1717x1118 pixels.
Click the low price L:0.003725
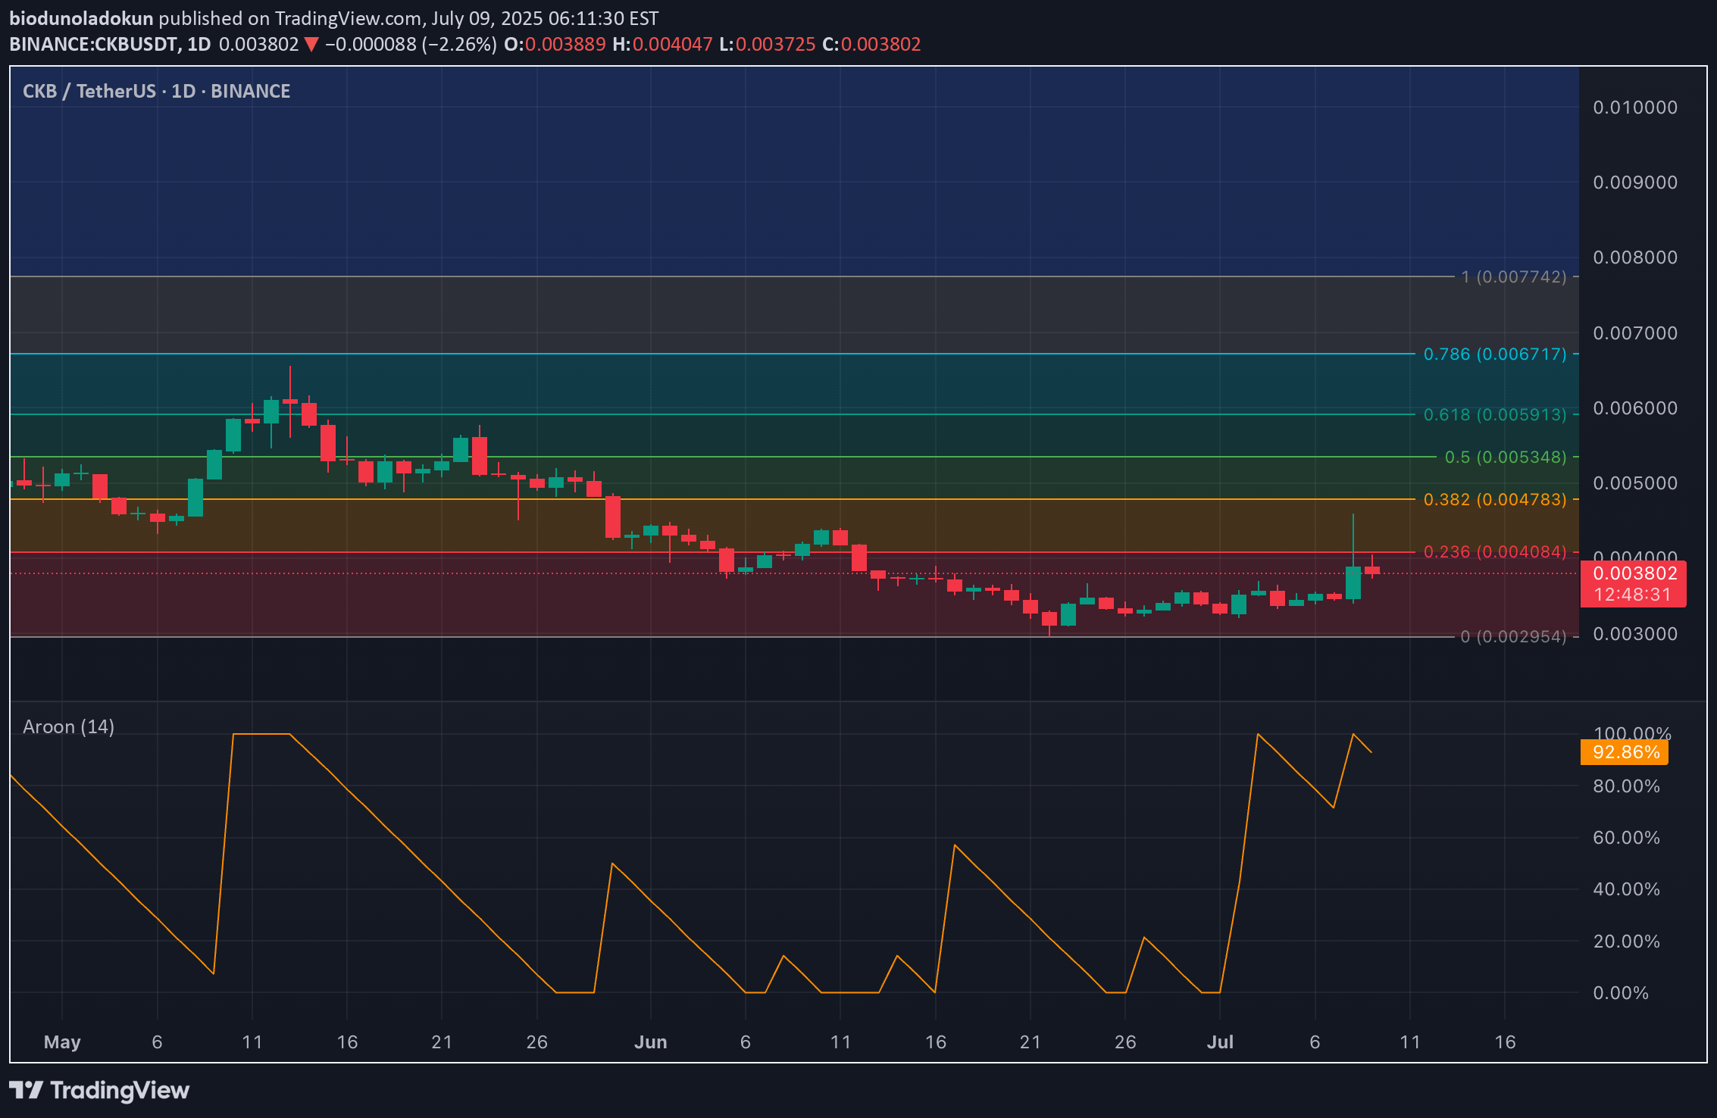coord(767,45)
